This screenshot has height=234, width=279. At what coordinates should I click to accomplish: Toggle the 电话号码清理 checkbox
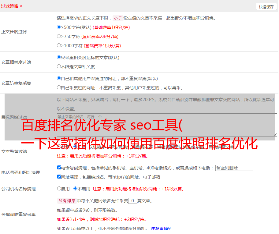59,167
